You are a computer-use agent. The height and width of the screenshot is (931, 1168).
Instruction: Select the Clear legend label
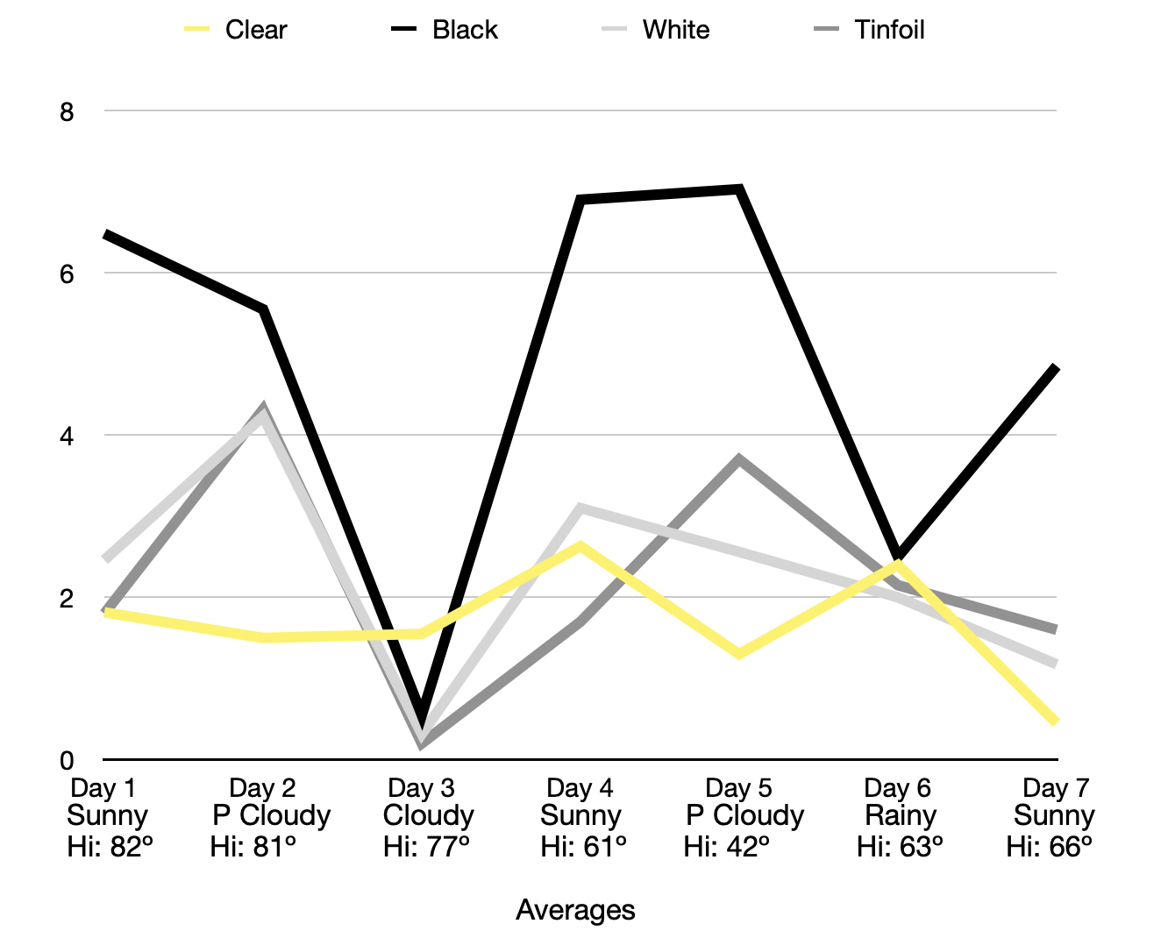pos(256,30)
